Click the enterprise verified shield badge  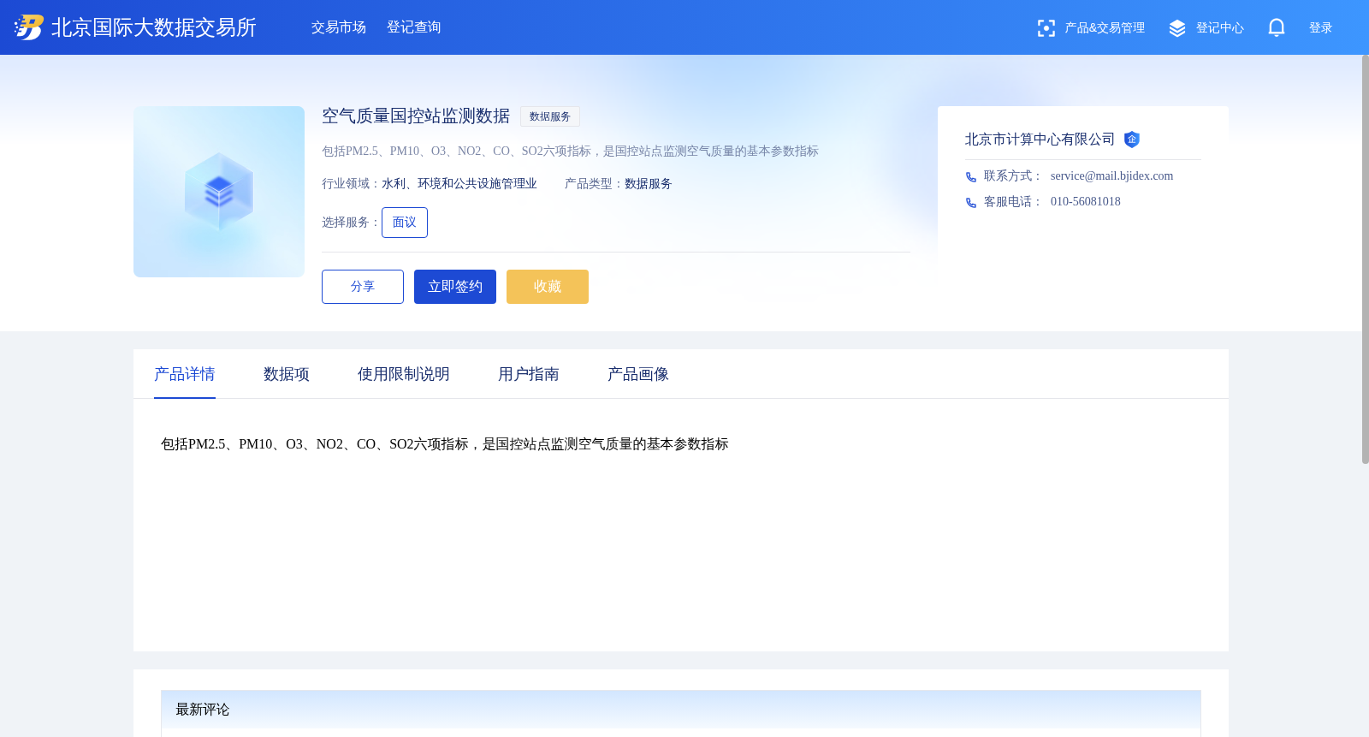click(1132, 140)
